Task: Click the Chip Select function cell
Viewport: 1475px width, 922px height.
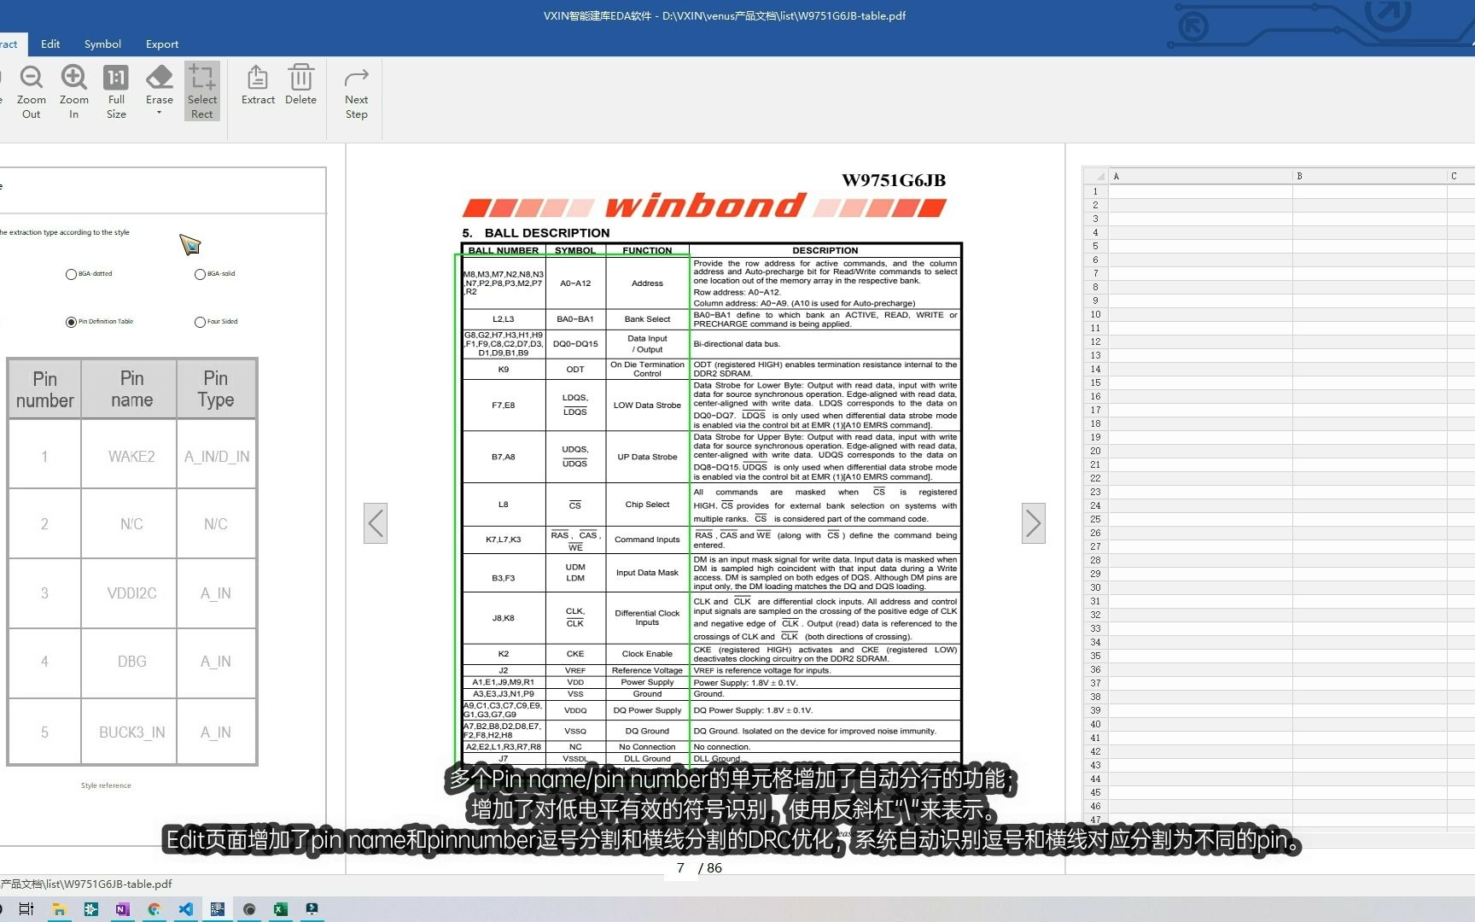Action: (x=647, y=505)
